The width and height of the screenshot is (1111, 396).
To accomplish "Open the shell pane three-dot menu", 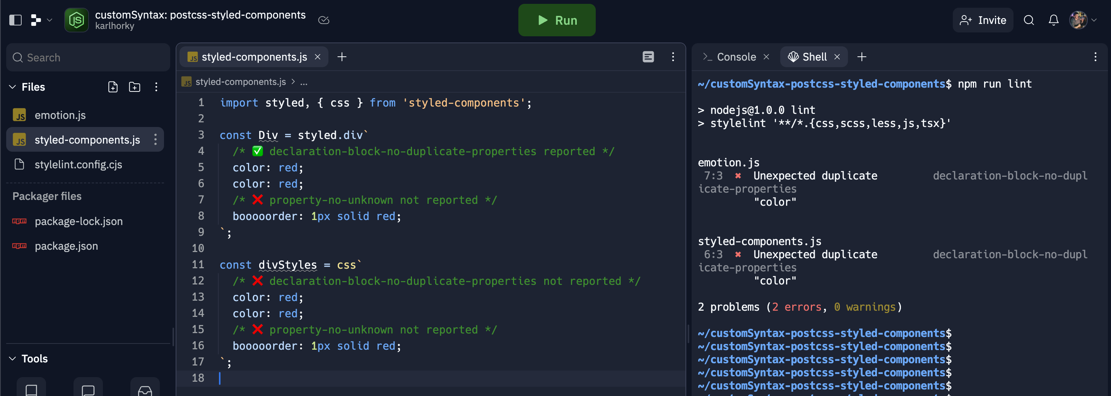I will [x=1095, y=57].
